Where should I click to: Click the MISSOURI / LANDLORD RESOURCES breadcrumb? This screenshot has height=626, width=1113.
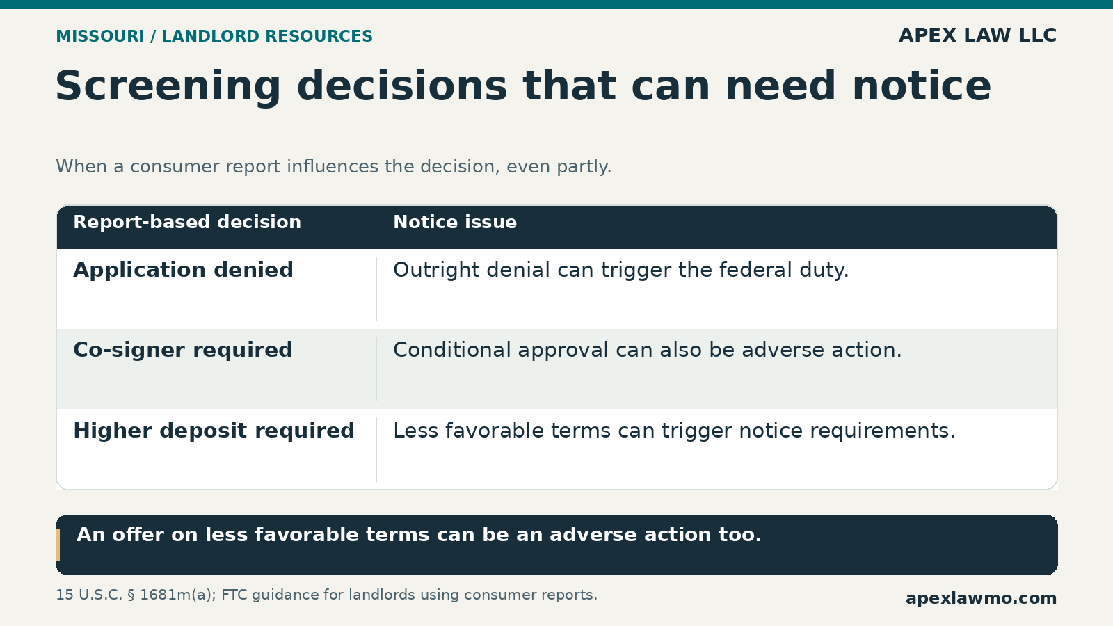(x=214, y=36)
